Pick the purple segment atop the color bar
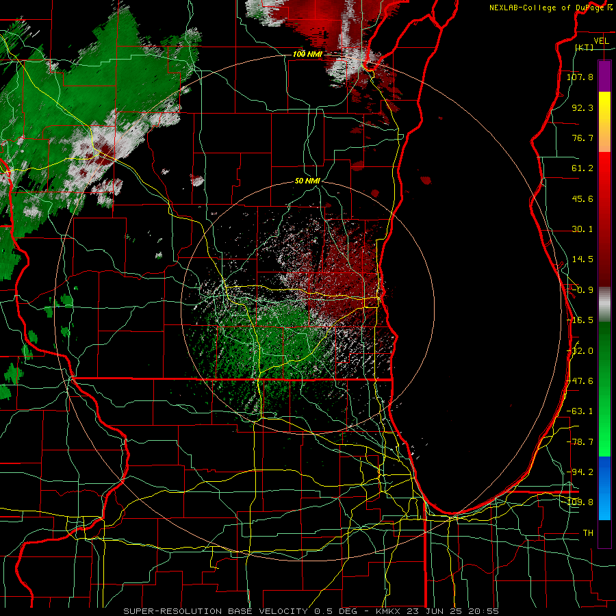Screen dimensions: 616x616 (604, 77)
